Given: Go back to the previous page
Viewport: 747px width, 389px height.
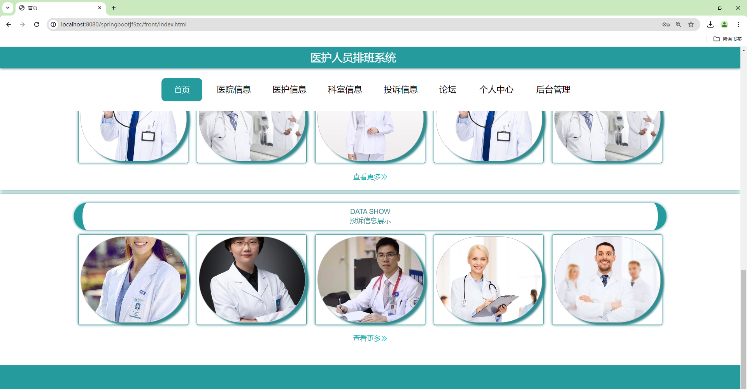Looking at the screenshot, I should pyautogui.click(x=9, y=24).
